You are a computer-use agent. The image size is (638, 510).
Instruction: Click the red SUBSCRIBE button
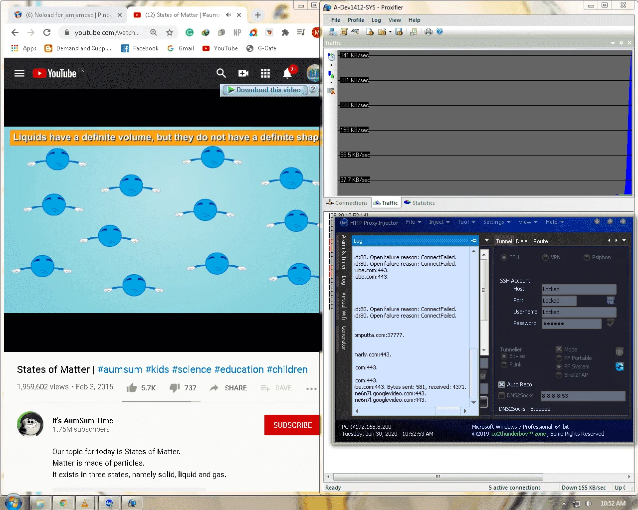click(292, 425)
